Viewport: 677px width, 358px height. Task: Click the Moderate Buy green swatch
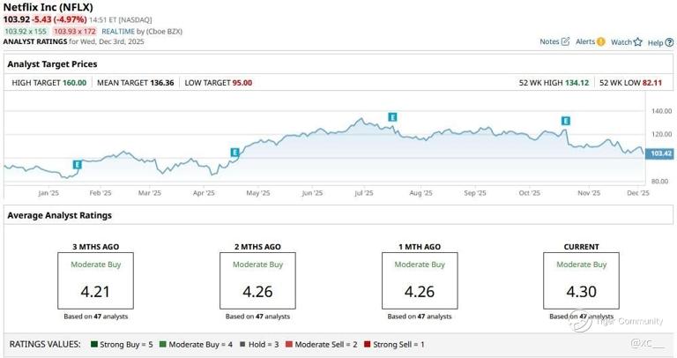(163, 344)
